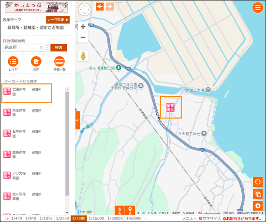
Task: Click the nursery marker on the map
Action: (x=170, y=108)
